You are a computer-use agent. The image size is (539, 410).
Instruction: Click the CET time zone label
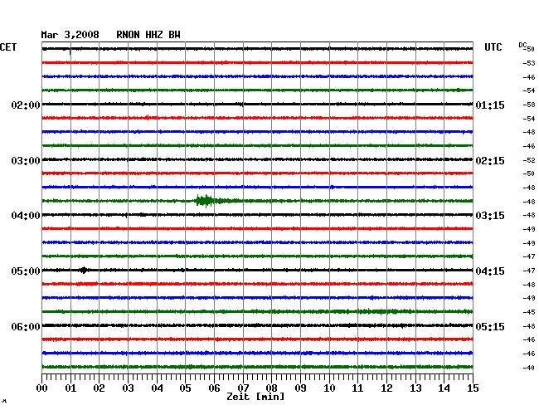[8, 47]
